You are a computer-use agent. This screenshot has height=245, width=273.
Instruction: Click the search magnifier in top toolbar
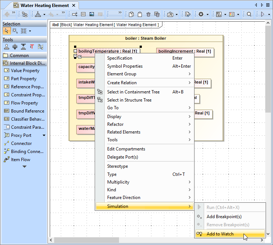pos(249,14)
